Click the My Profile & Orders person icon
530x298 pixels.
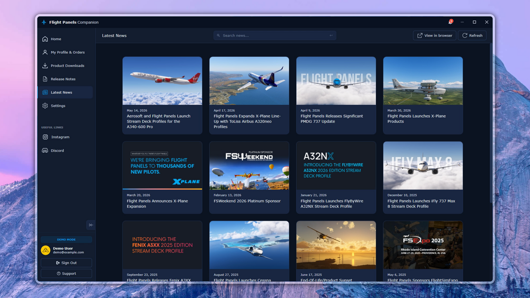click(45, 52)
